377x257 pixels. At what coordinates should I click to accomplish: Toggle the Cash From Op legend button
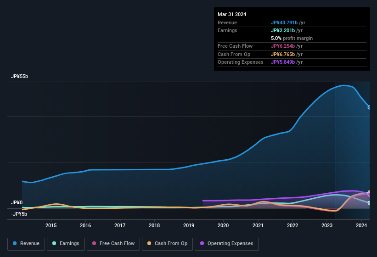click(167, 244)
